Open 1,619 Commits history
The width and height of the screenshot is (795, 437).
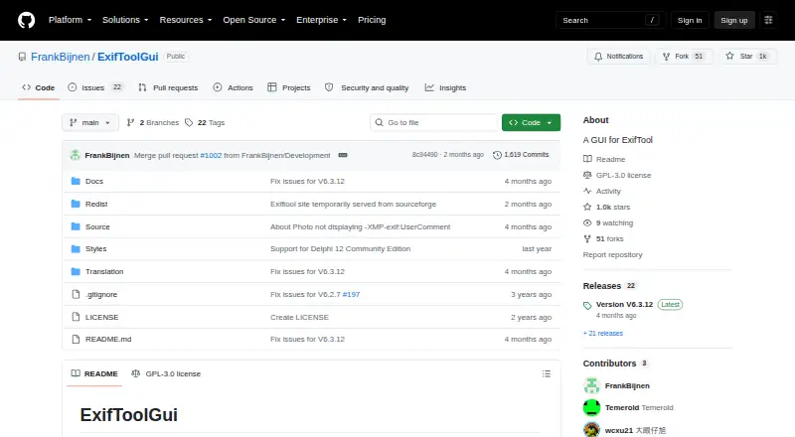[x=521, y=155]
